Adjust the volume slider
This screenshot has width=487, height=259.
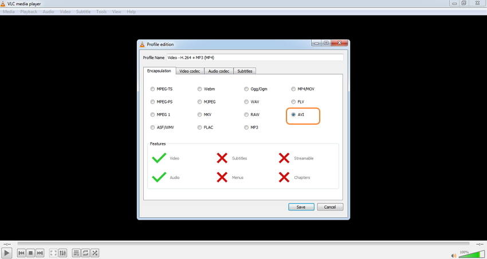click(x=472, y=254)
